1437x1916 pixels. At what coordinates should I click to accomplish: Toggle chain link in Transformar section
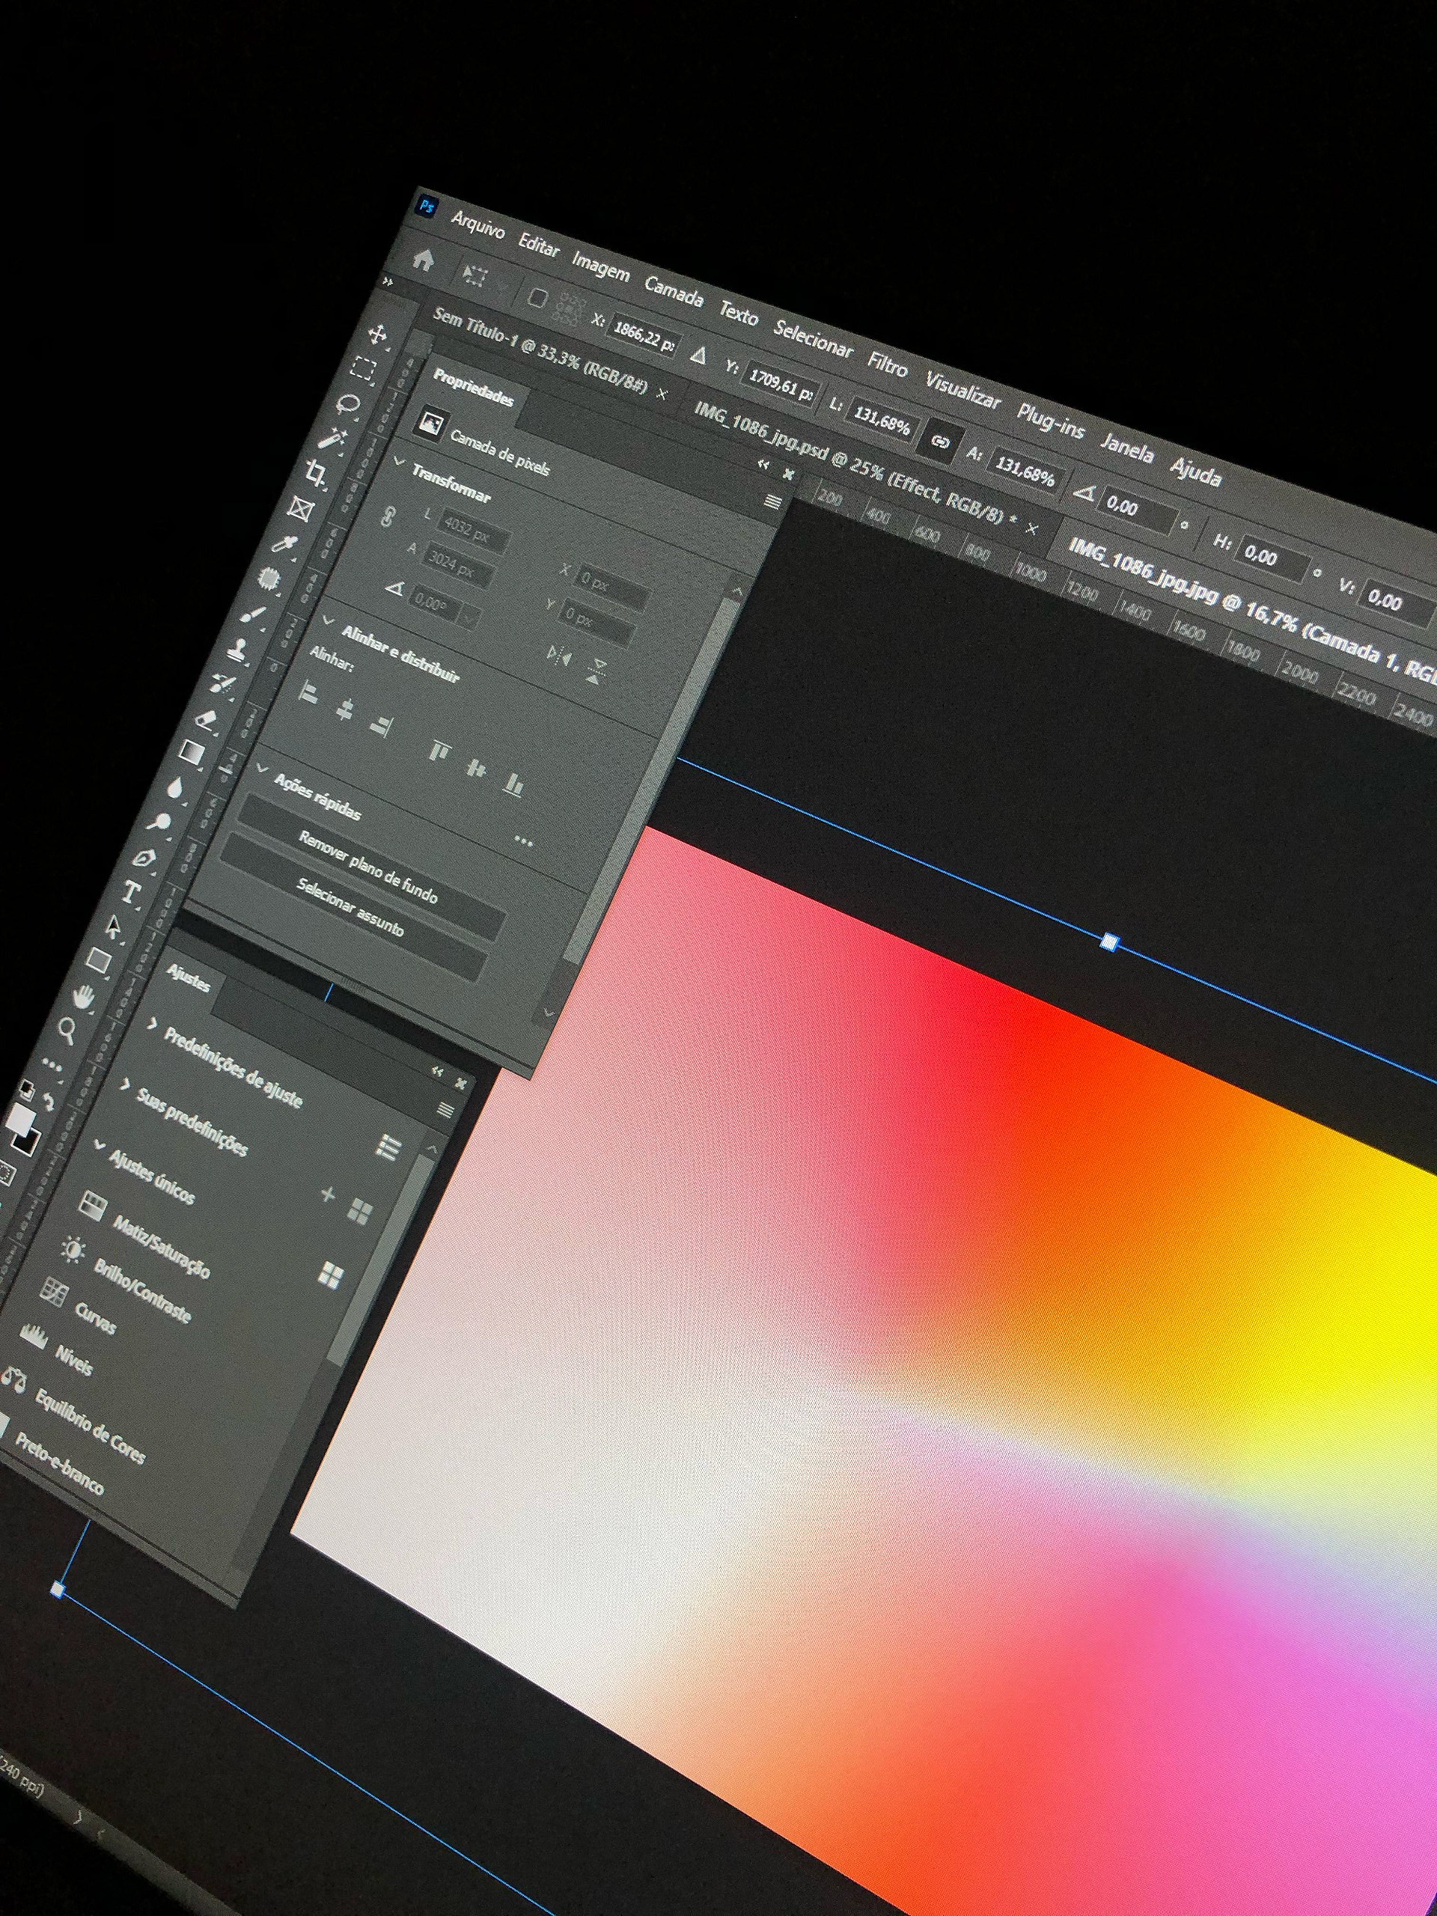tap(387, 517)
